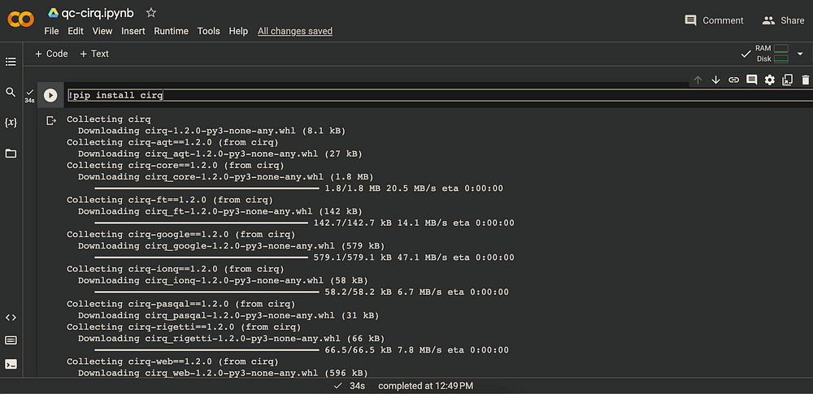Open the command palette
Image resolution: width=813 pixels, height=394 pixels.
11,340
